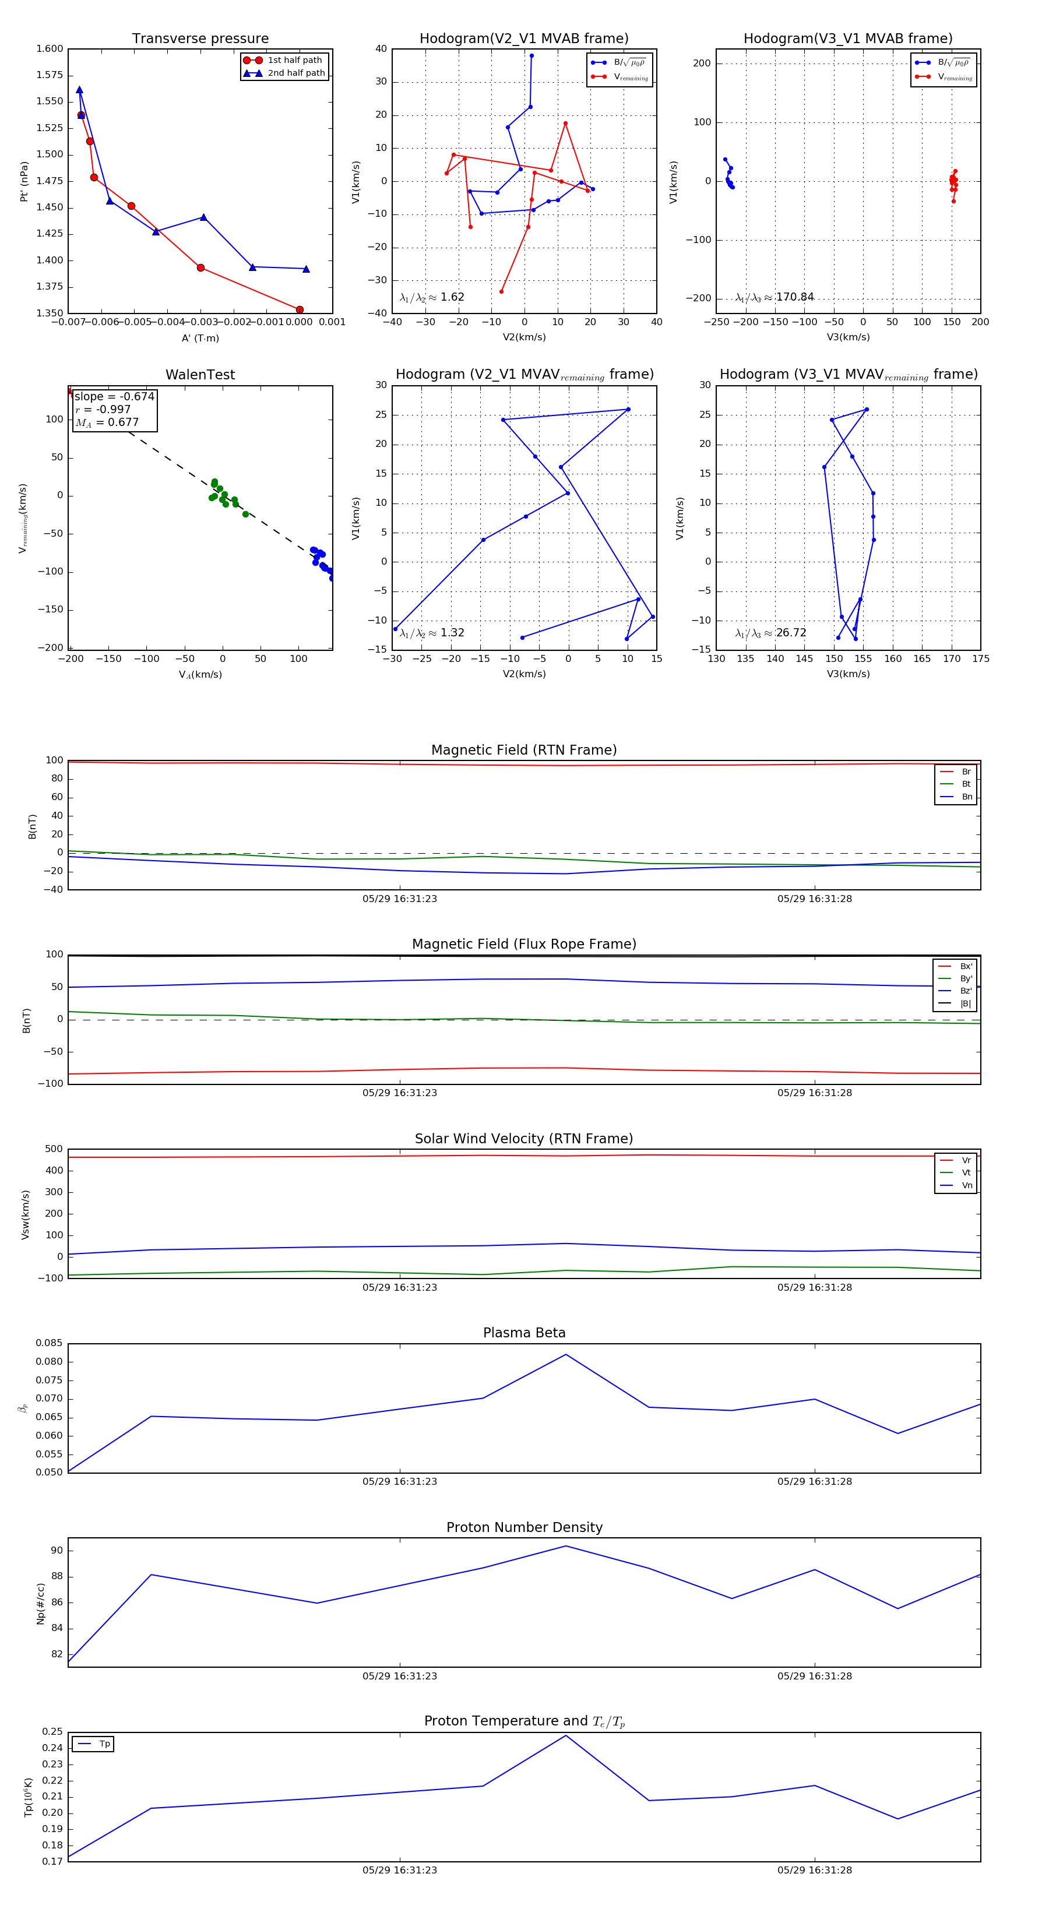The image size is (1049, 1923).
Task: Click the 'Hodogram(V3_V1 MVAB frame)' title
Action: pos(848,39)
